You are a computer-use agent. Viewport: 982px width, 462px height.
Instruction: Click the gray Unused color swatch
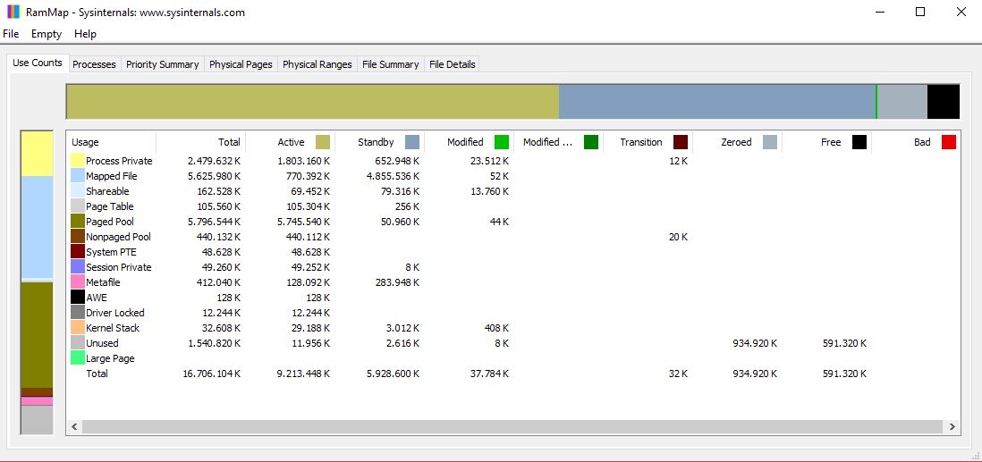pos(78,343)
